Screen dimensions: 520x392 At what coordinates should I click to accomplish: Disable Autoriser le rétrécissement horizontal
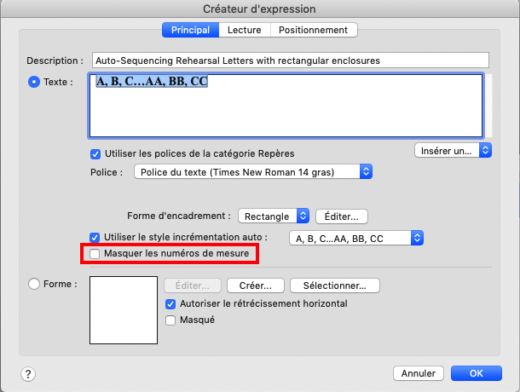click(170, 303)
